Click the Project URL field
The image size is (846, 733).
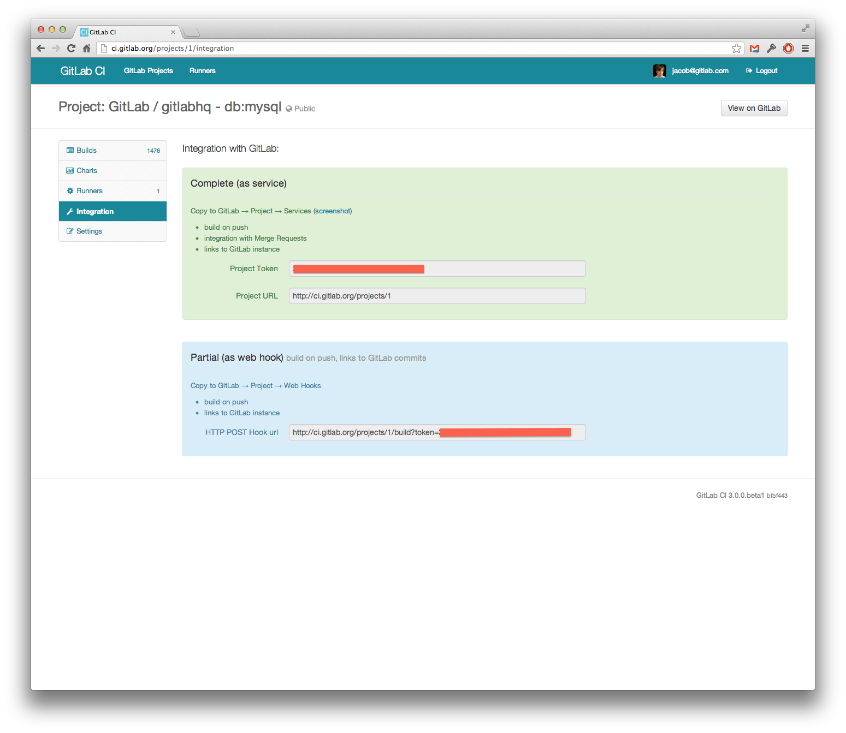437,296
